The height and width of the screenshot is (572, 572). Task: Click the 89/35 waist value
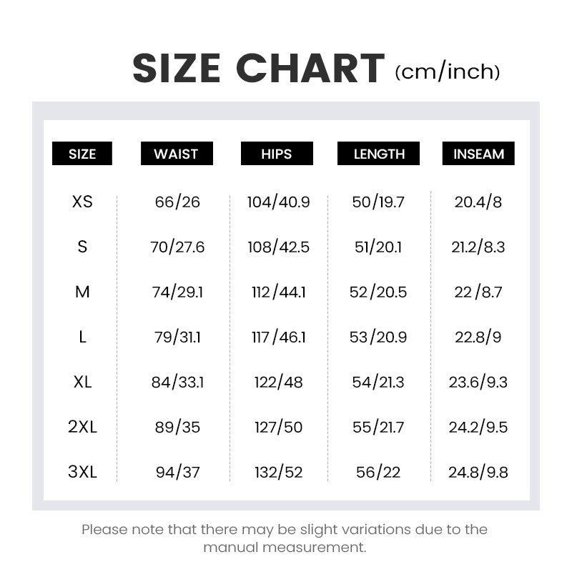tap(177, 427)
